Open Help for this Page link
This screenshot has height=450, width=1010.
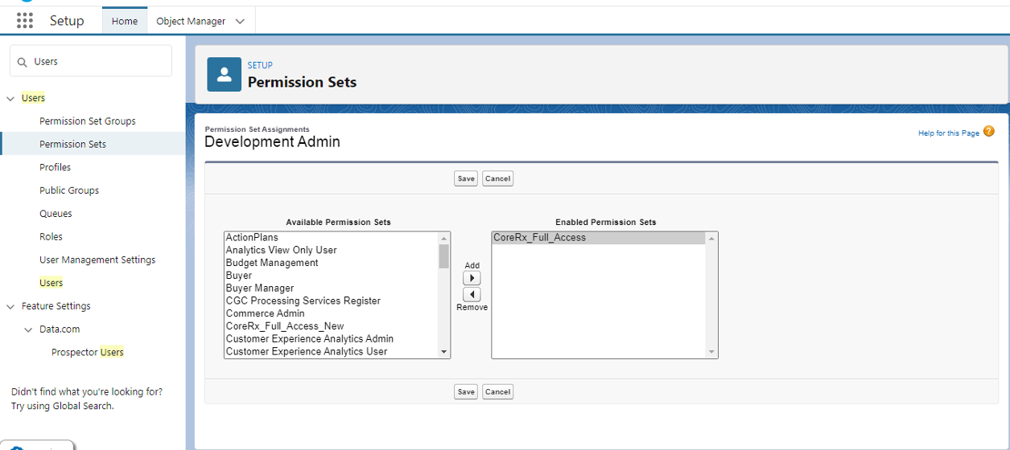pos(948,133)
